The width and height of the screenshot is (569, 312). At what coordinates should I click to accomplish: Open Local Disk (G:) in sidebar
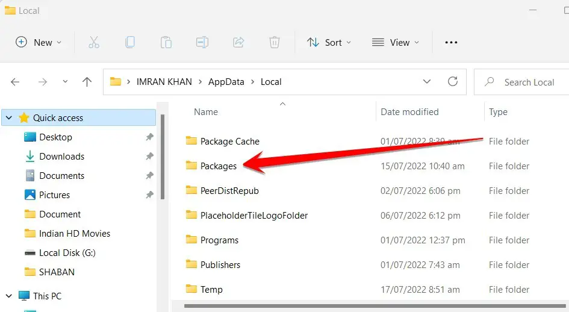(x=67, y=252)
